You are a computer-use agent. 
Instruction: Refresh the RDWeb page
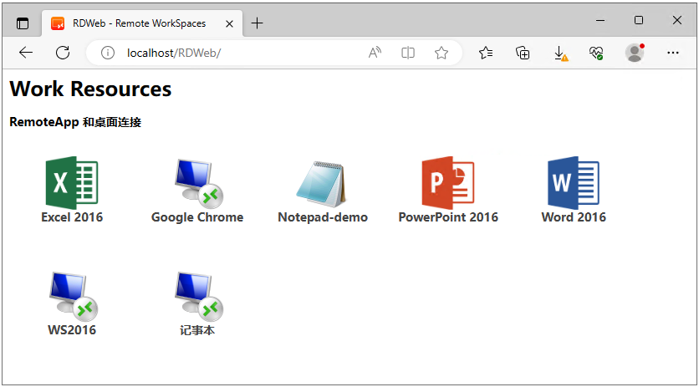point(63,53)
